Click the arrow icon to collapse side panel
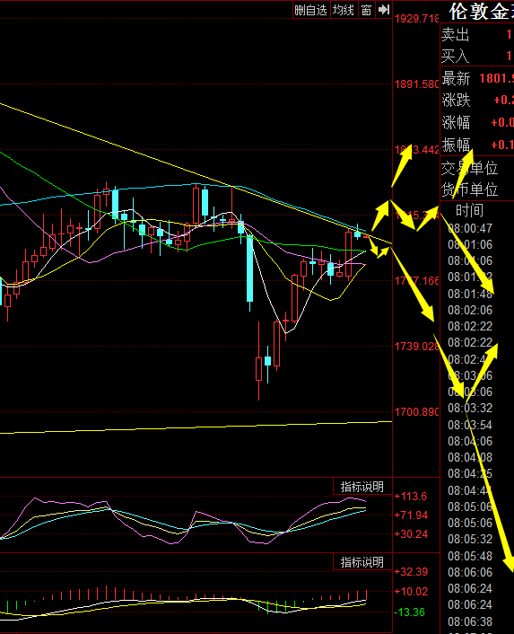The width and height of the screenshot is (514, 634). 384,10
